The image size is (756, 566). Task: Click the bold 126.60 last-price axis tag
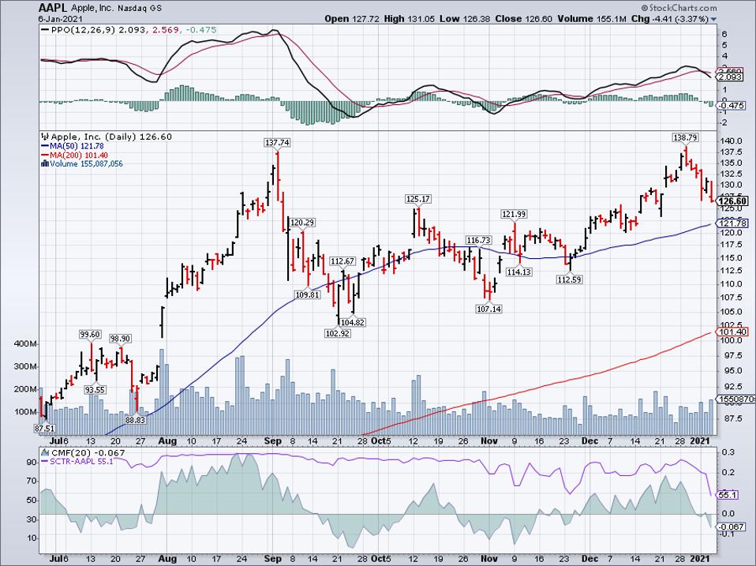[732, 201]
